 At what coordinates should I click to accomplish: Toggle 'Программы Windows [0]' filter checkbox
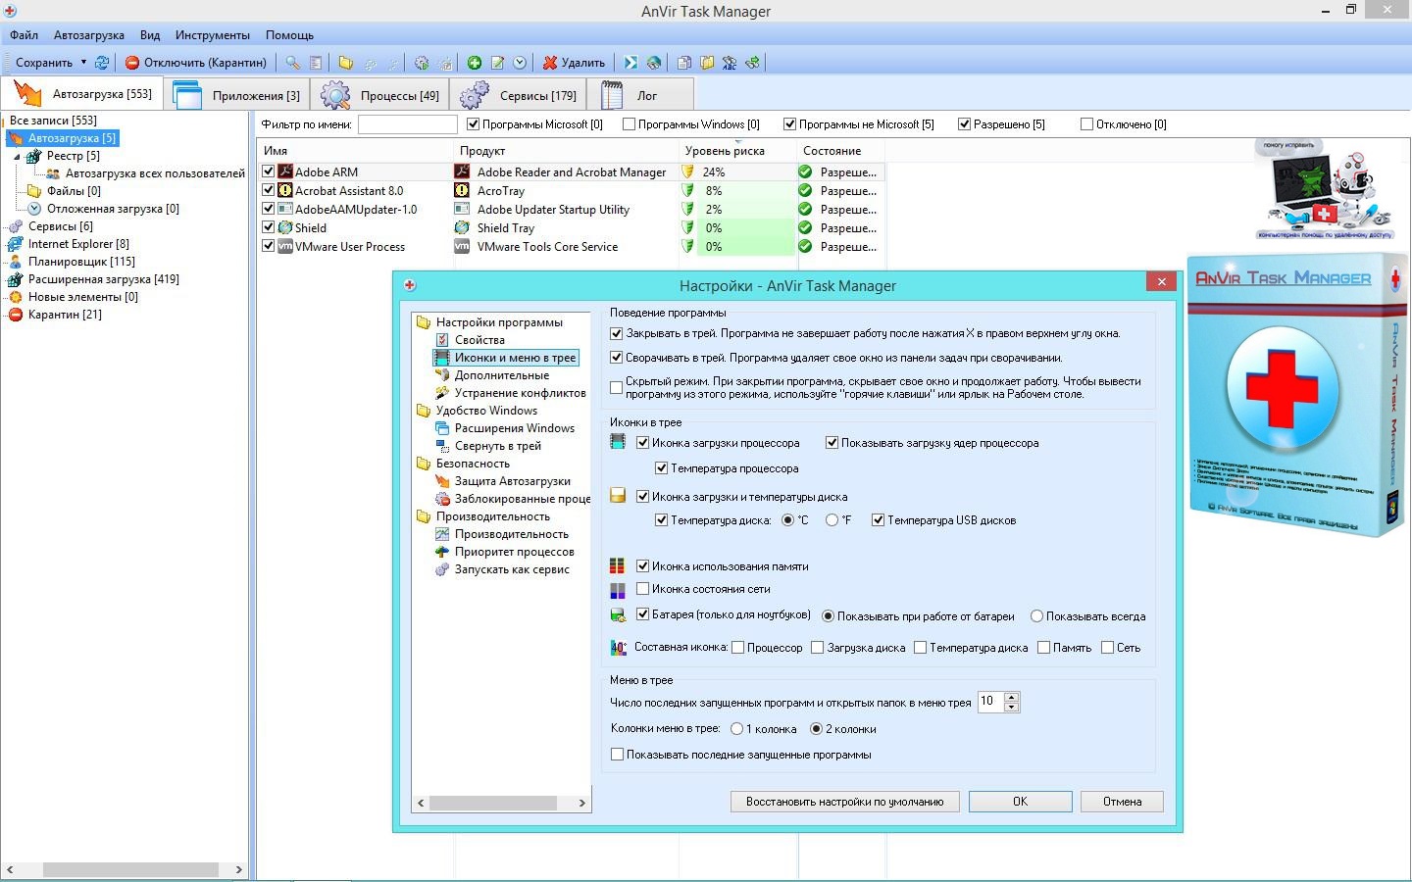(629, 124)
